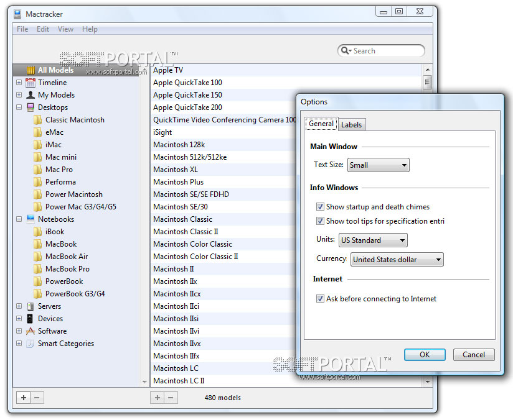
Task: Toggle Ask before connecting to Internet
Action: point(320,298)
